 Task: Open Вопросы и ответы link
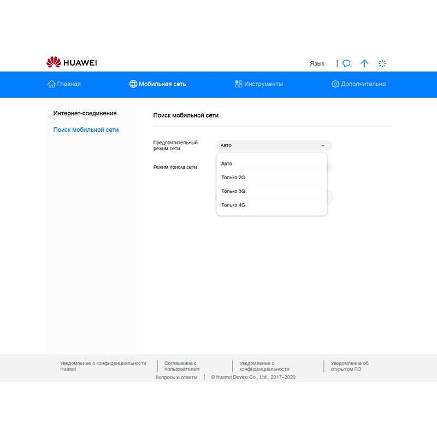point(176,377)
